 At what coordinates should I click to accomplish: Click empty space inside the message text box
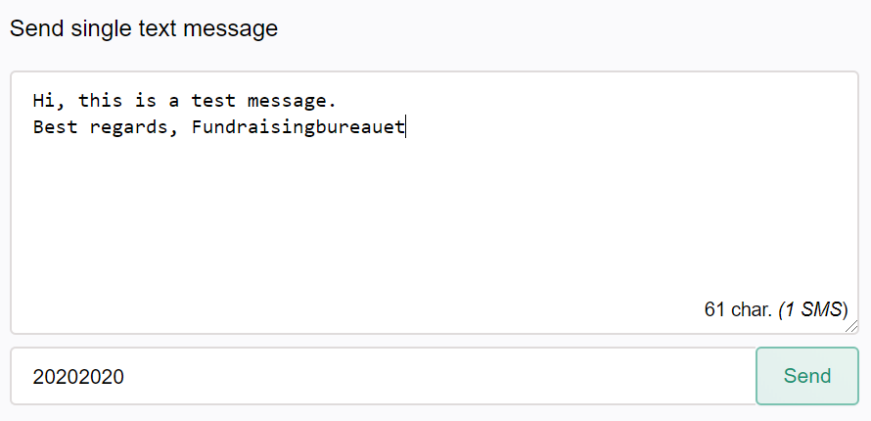point(434,222)
